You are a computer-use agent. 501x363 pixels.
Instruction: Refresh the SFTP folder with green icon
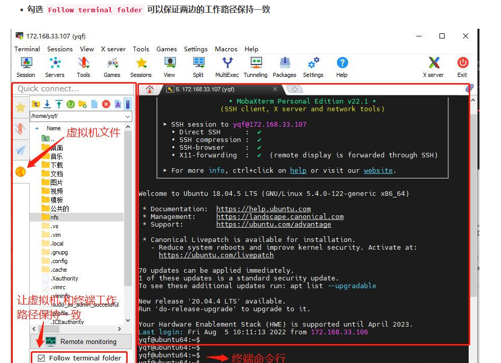point(71,104)
